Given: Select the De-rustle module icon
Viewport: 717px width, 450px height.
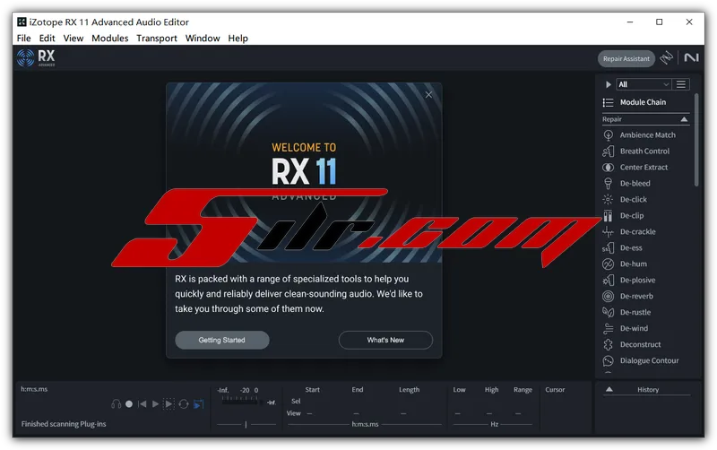Looking at the screenshot, I should point(609,312).
